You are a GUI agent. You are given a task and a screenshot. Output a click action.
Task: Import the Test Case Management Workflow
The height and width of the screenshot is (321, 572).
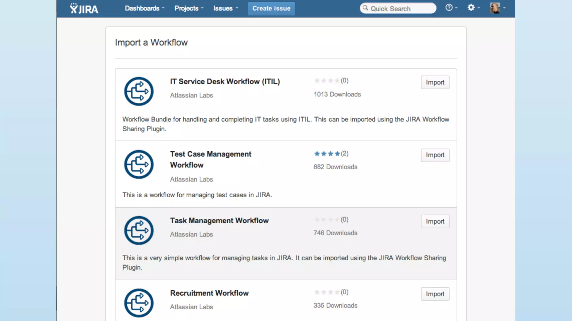coord(435,155)
